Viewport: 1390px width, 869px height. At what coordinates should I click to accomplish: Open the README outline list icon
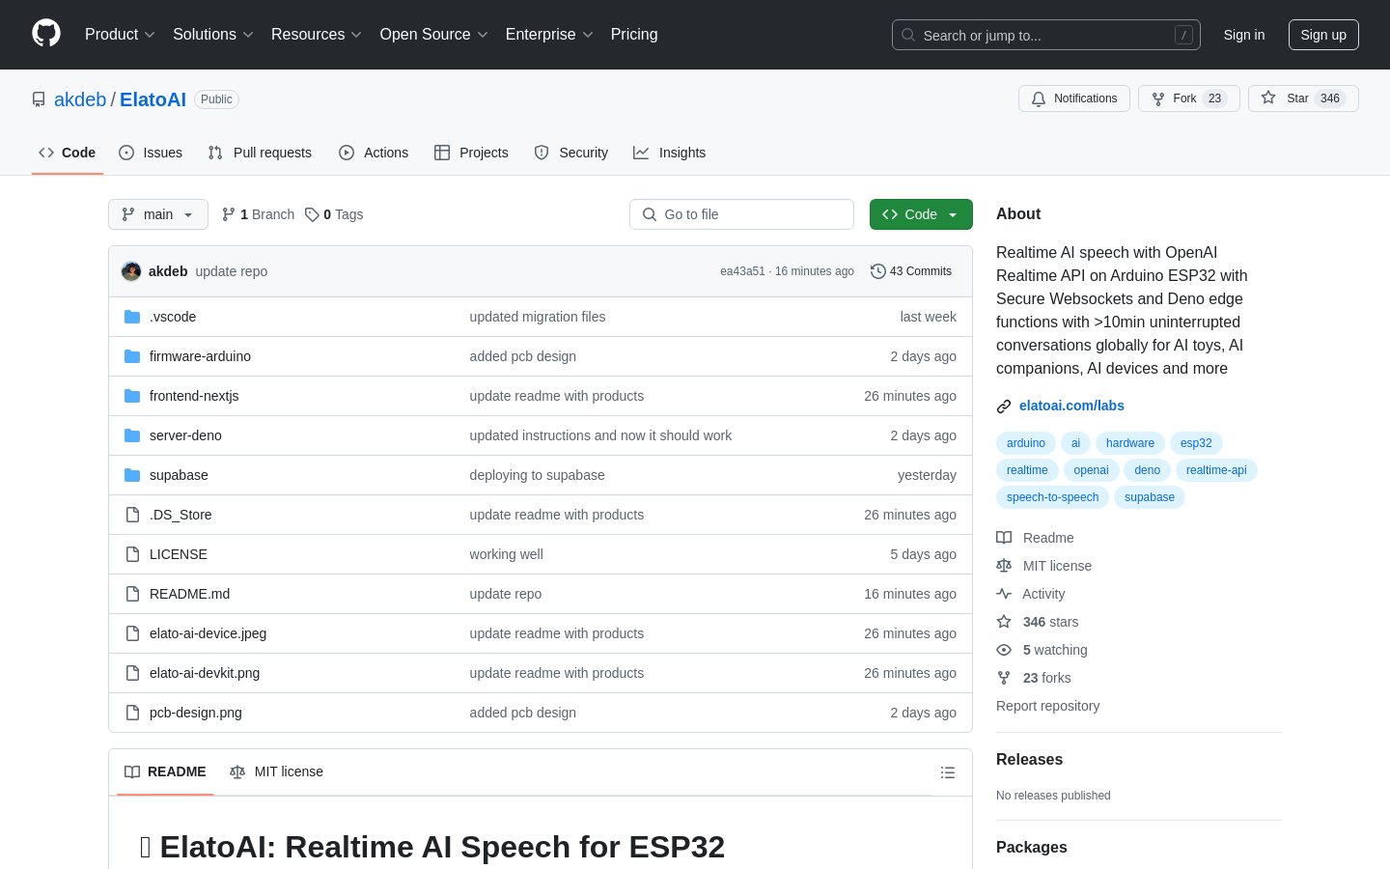pyautogui.click(x=948, y=772)
